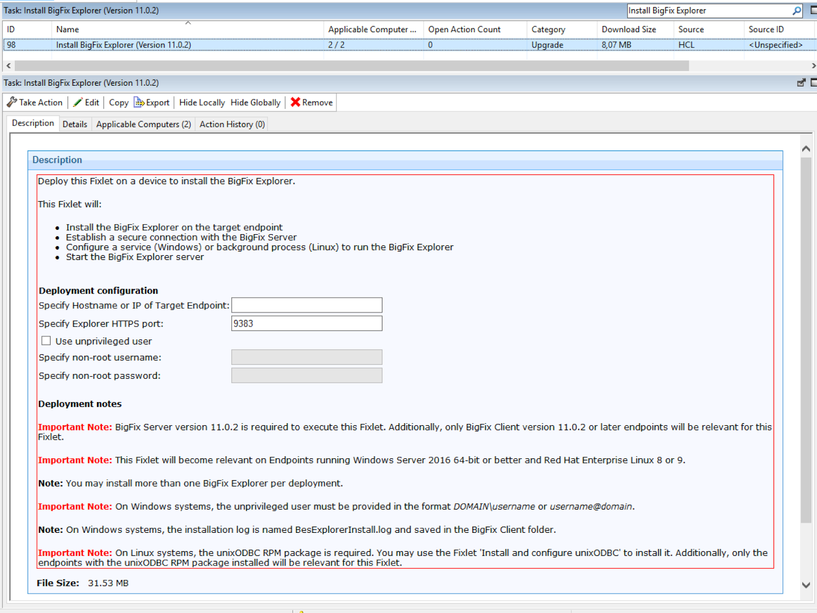Click the search magnifier icon
Viewport: 817px width, 613px height.
click(797, 11)
